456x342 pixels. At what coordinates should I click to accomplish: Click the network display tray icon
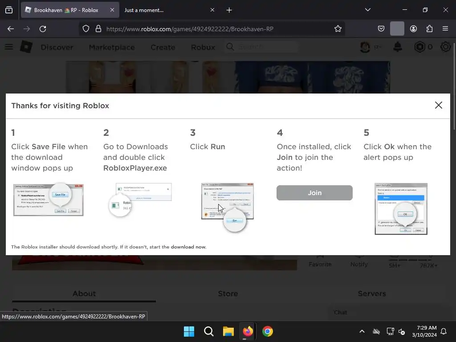tap(390, 331)
